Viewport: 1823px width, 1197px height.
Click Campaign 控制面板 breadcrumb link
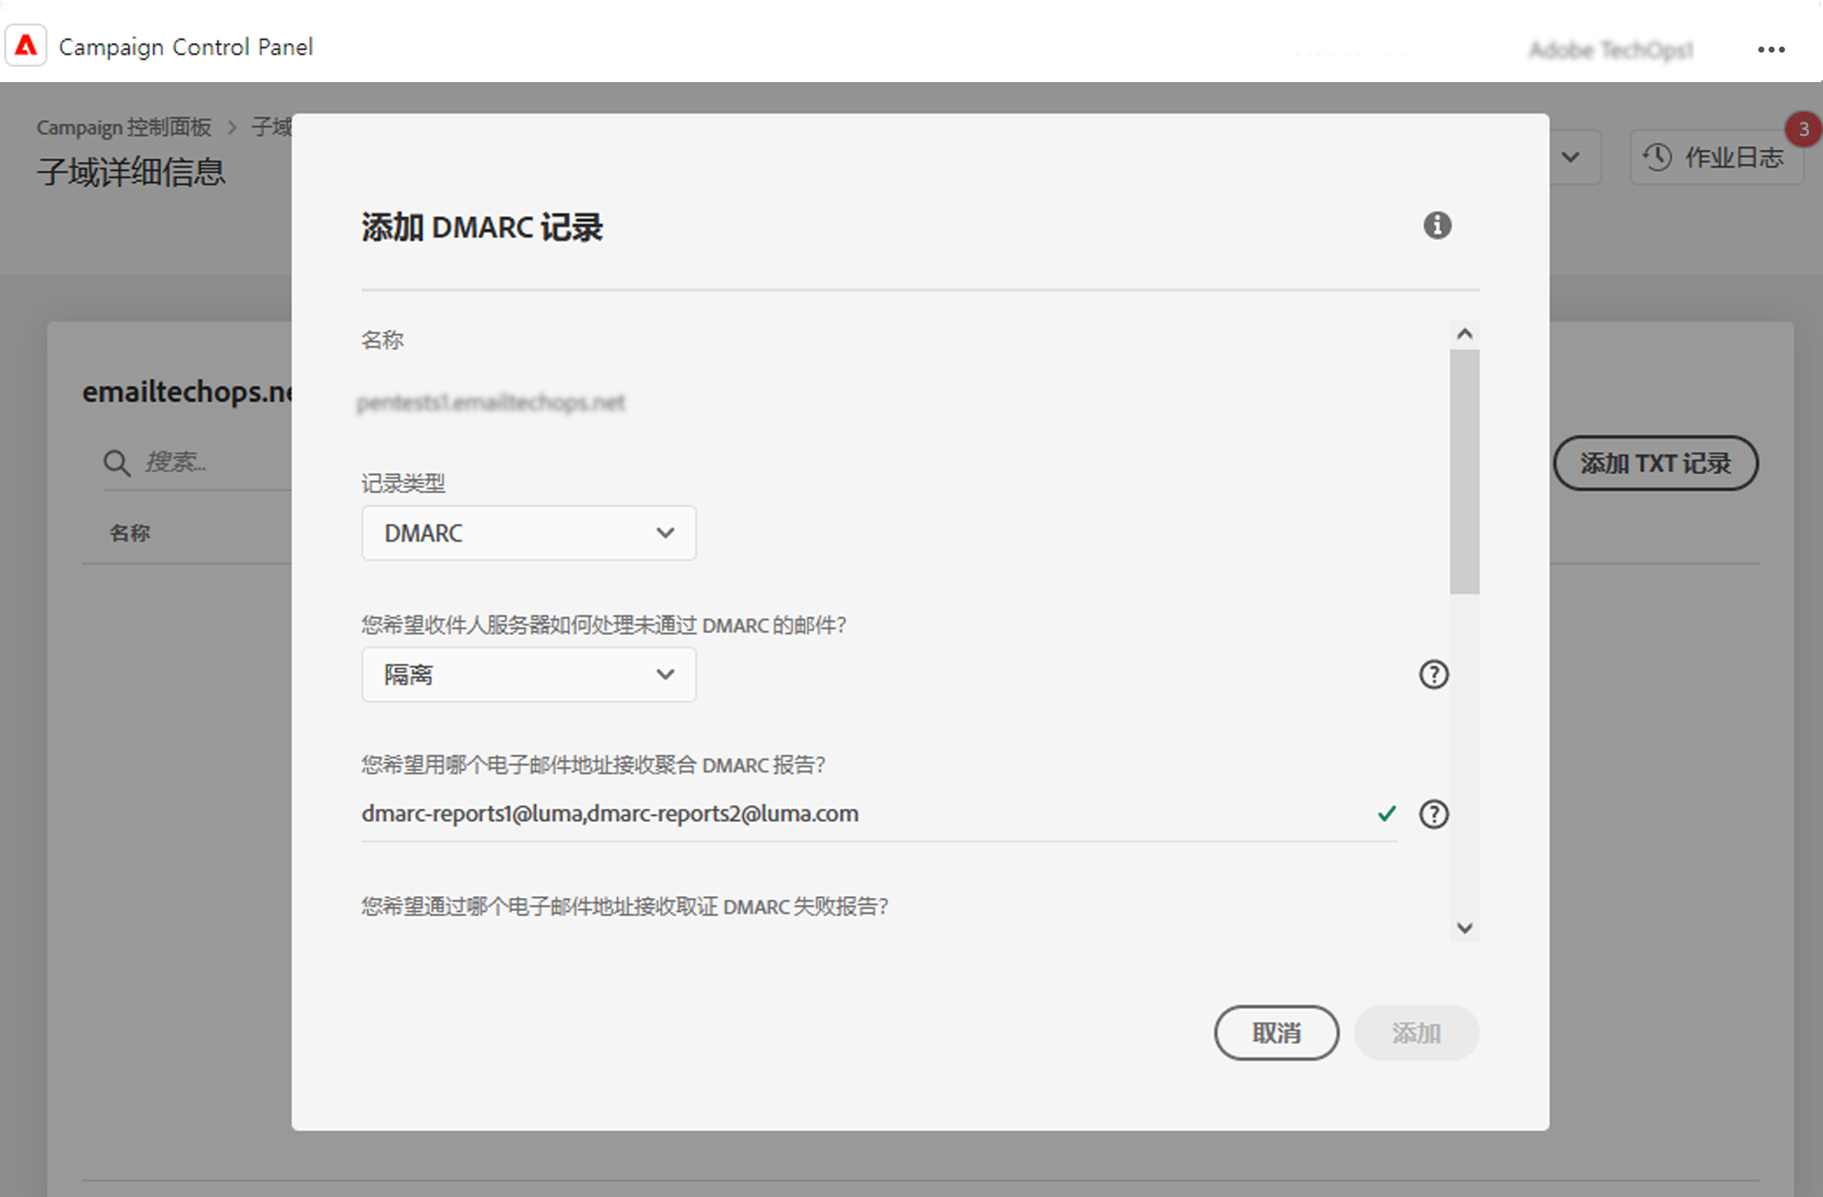[124, 128]
